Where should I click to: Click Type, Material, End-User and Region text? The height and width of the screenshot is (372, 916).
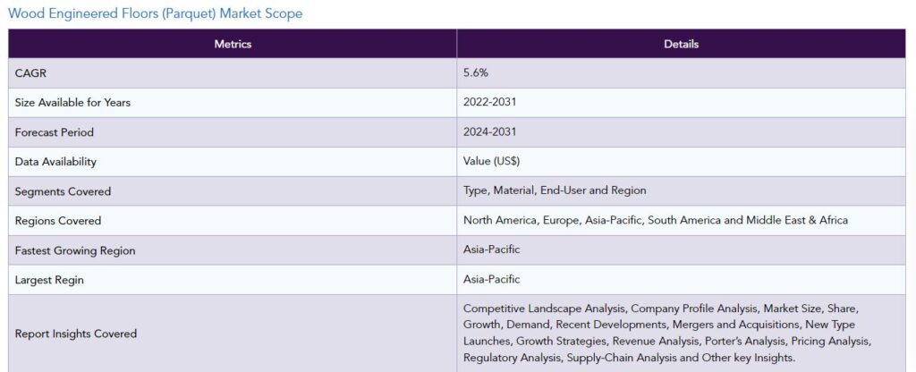coord(555,190)
